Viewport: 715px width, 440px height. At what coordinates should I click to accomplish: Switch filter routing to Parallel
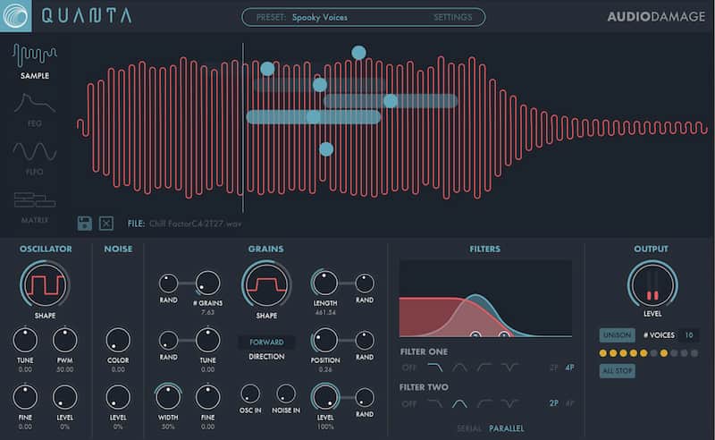tap(507, 428)
